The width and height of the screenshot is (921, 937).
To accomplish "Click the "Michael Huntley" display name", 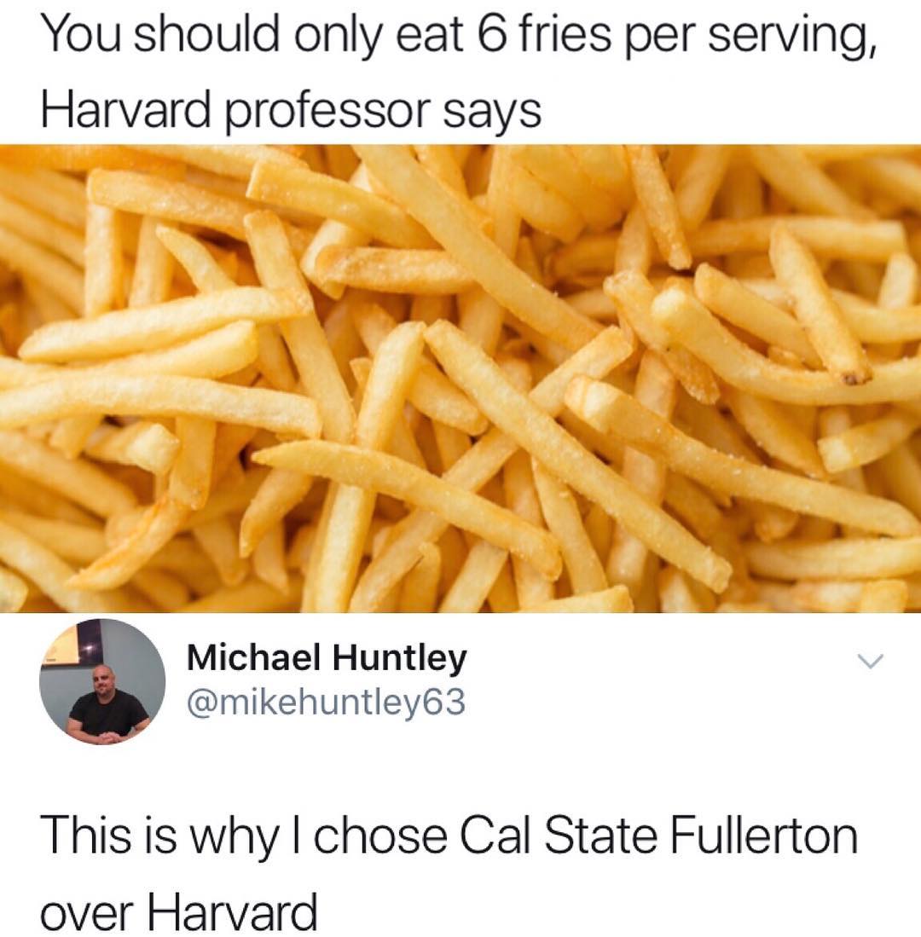I will pyautogui.click(x=327, y=658).
